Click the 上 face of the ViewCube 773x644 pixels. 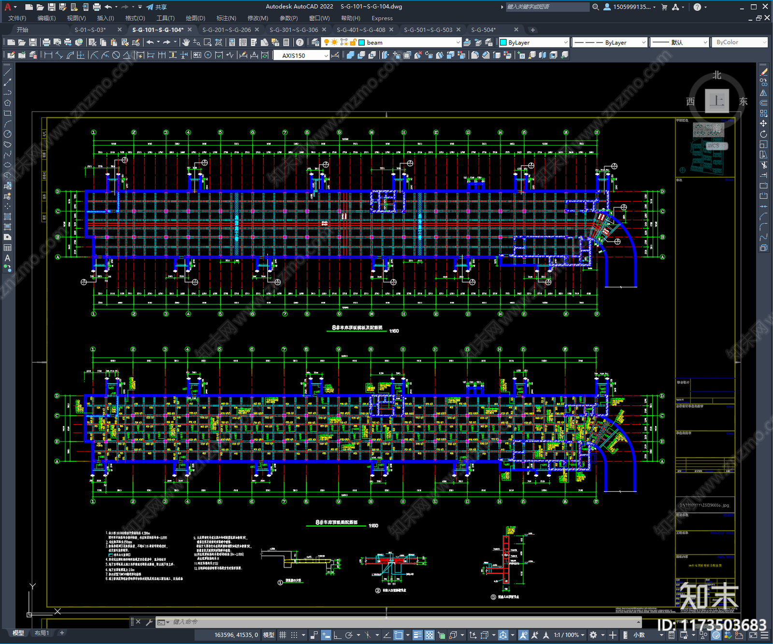[x=717, y=101]
